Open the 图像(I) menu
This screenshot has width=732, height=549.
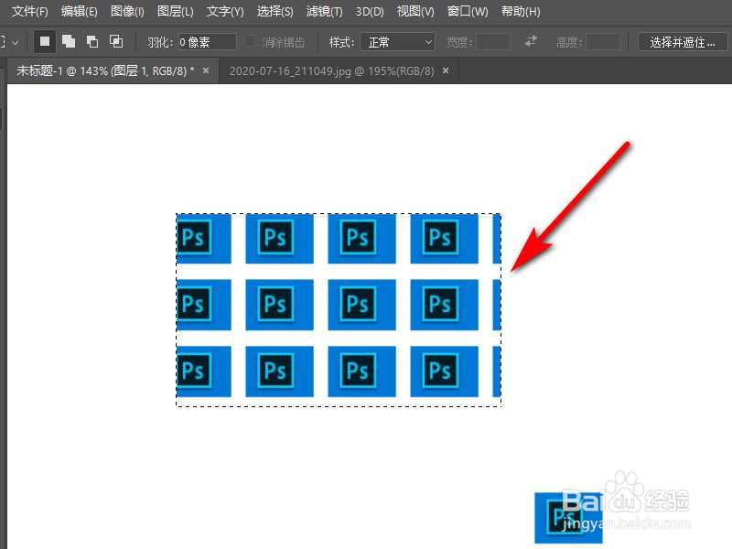(x=127, y=11)
